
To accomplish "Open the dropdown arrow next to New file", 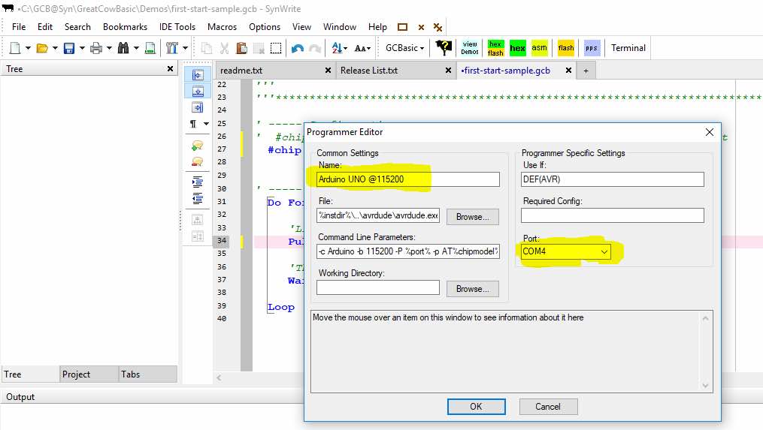I will pyautogui.click(x=28, y=48).
